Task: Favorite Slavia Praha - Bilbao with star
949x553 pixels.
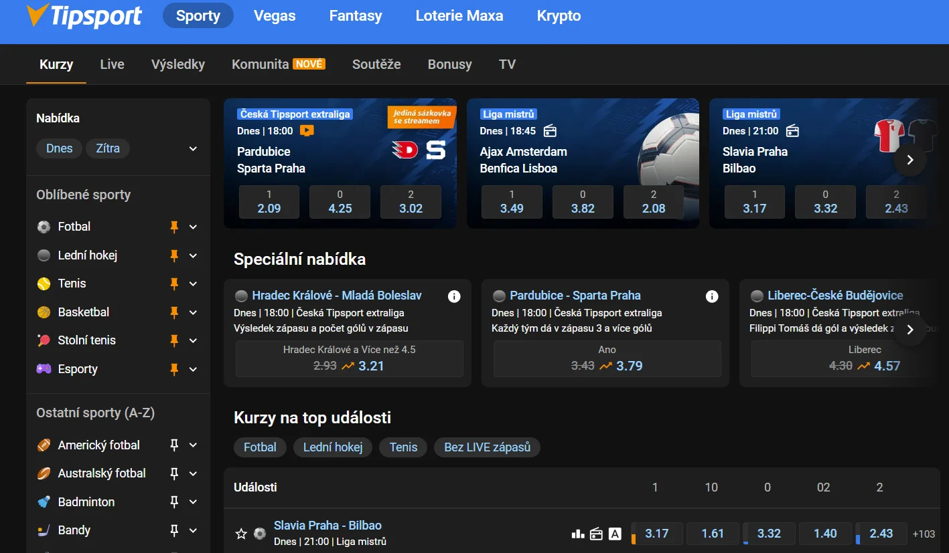Action: [x=241, y=534]
